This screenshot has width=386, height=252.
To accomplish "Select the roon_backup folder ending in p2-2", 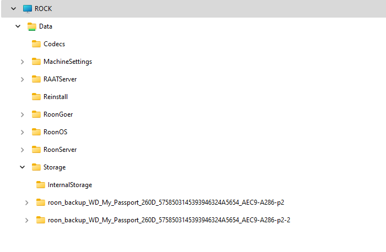I will tap(169, 220).
